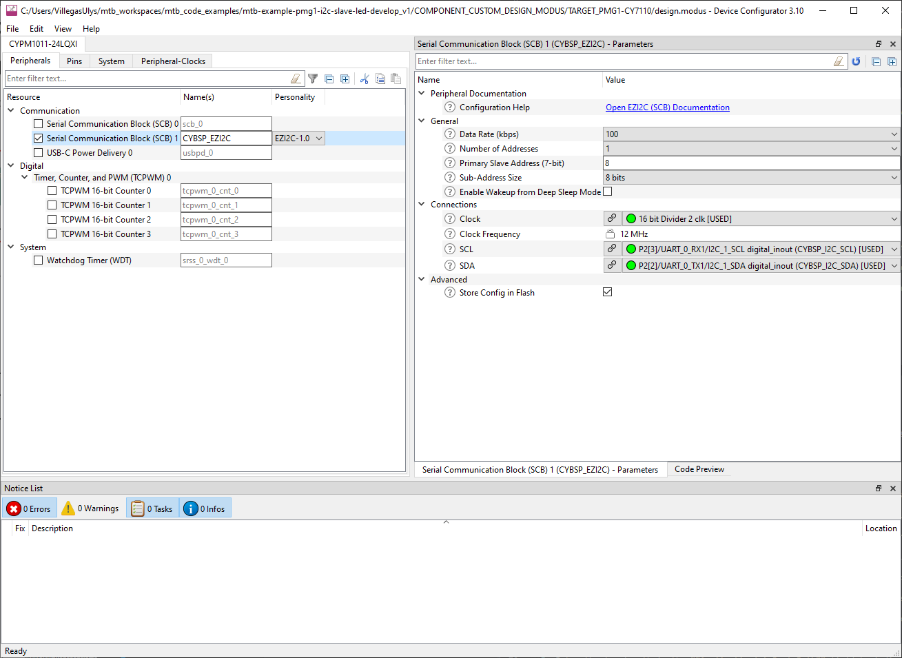902x658 pixels.
Task: Toggle the 0 Tasks filter button
Action: point(152,508)
